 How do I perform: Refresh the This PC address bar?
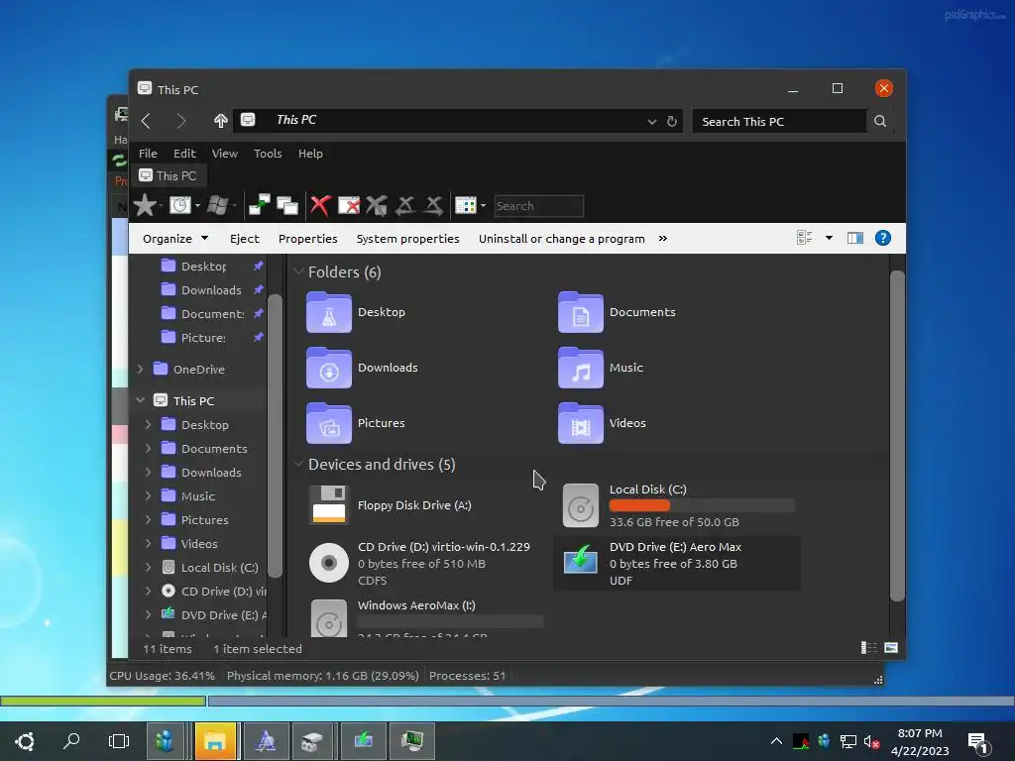pyautogui.click(x=672, y=121)
